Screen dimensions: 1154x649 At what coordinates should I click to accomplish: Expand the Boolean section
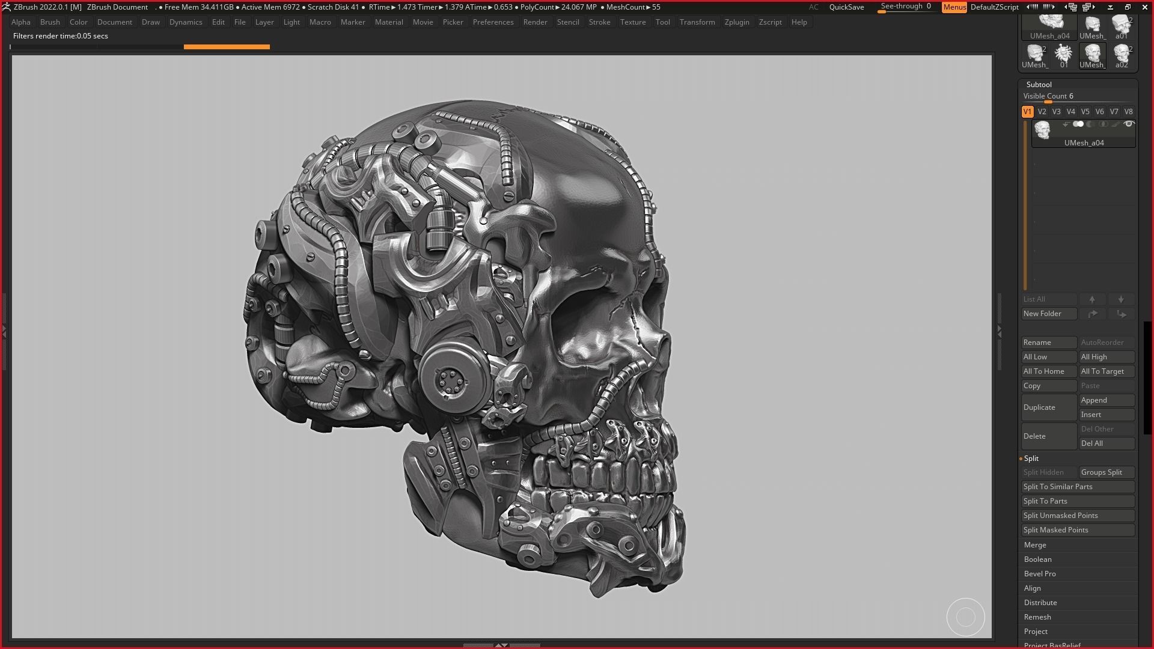tap(1038, 559)
